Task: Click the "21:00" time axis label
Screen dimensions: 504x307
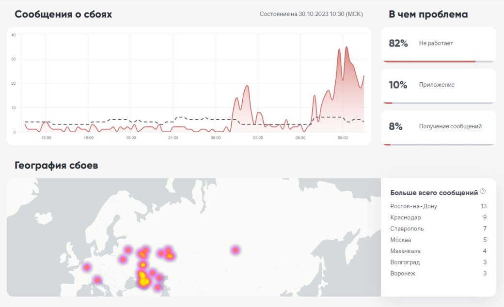Action: point(173,138)
